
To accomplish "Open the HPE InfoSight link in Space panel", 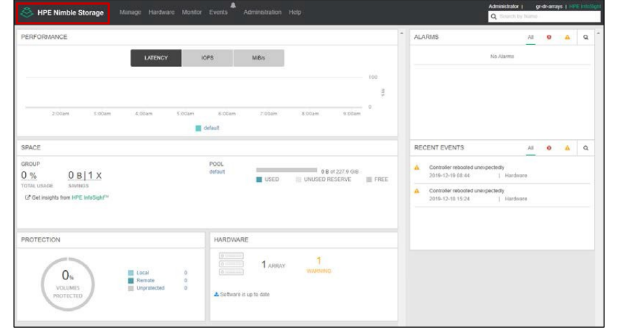I will [x=90, y=198].
